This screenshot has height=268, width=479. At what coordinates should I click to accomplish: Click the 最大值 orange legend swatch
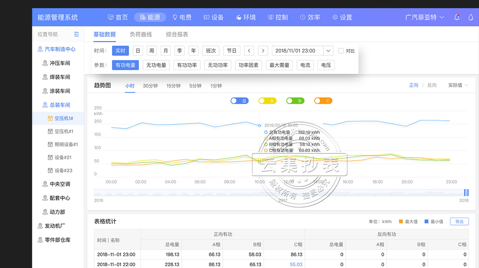point(401,221)
